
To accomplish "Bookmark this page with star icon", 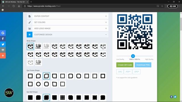I will coord(162,6).
